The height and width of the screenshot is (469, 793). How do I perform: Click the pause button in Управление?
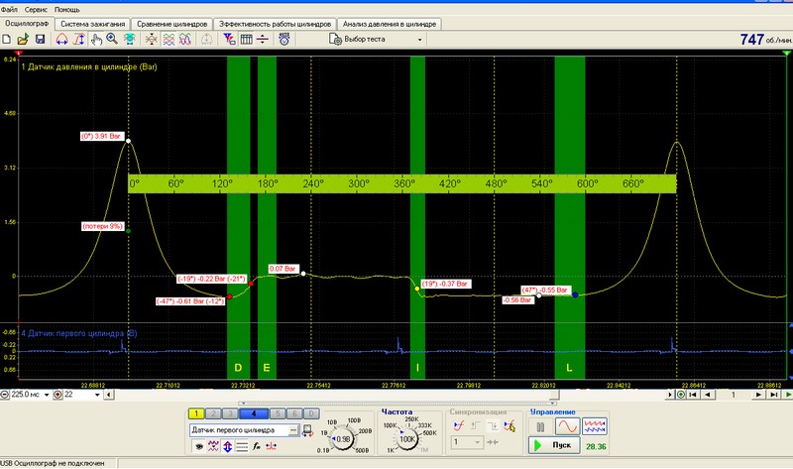click(x=540, y=427)
